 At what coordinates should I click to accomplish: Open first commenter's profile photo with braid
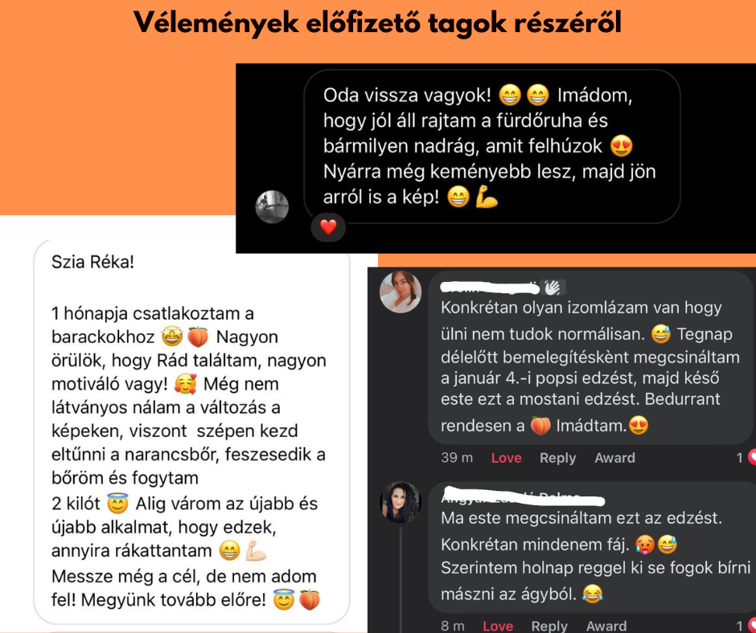coord(401,292)
